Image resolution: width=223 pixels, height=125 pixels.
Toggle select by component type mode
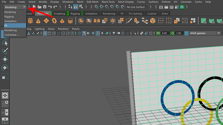point(81,7)
